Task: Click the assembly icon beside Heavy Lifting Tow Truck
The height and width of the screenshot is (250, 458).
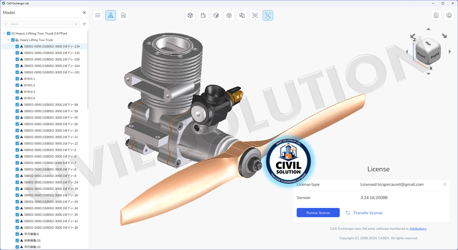Action: tap(17, 40)
